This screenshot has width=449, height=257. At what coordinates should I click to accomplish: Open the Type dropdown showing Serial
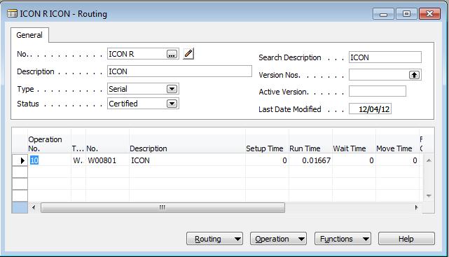tap(172, 89)
